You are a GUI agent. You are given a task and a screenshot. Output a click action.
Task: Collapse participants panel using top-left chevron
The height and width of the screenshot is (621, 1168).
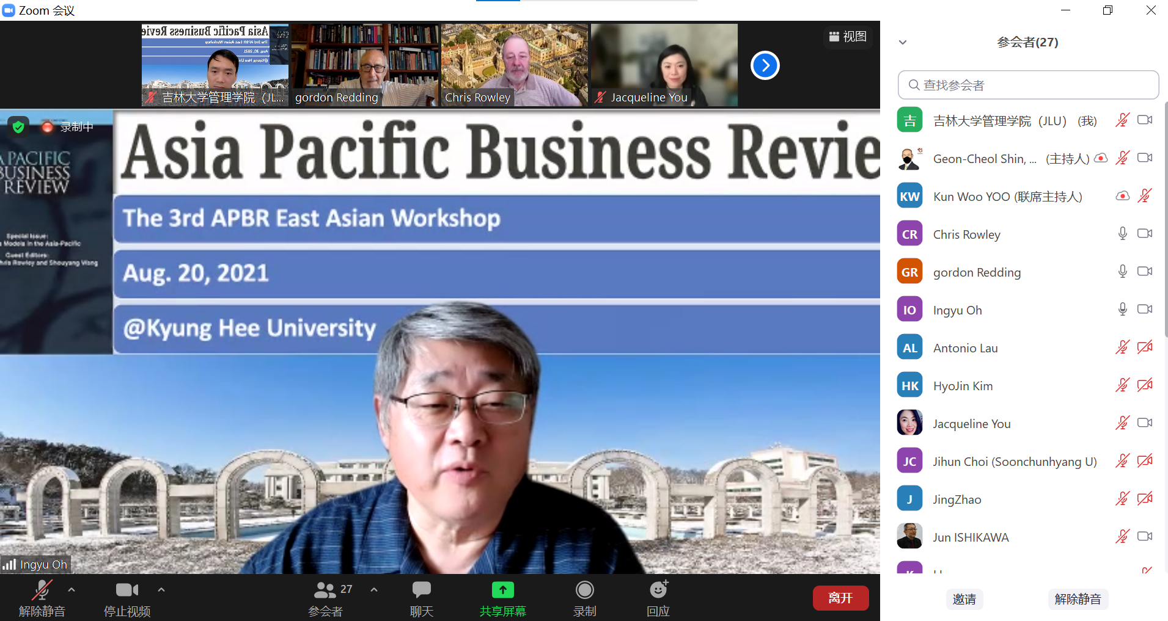click(903, 42)
